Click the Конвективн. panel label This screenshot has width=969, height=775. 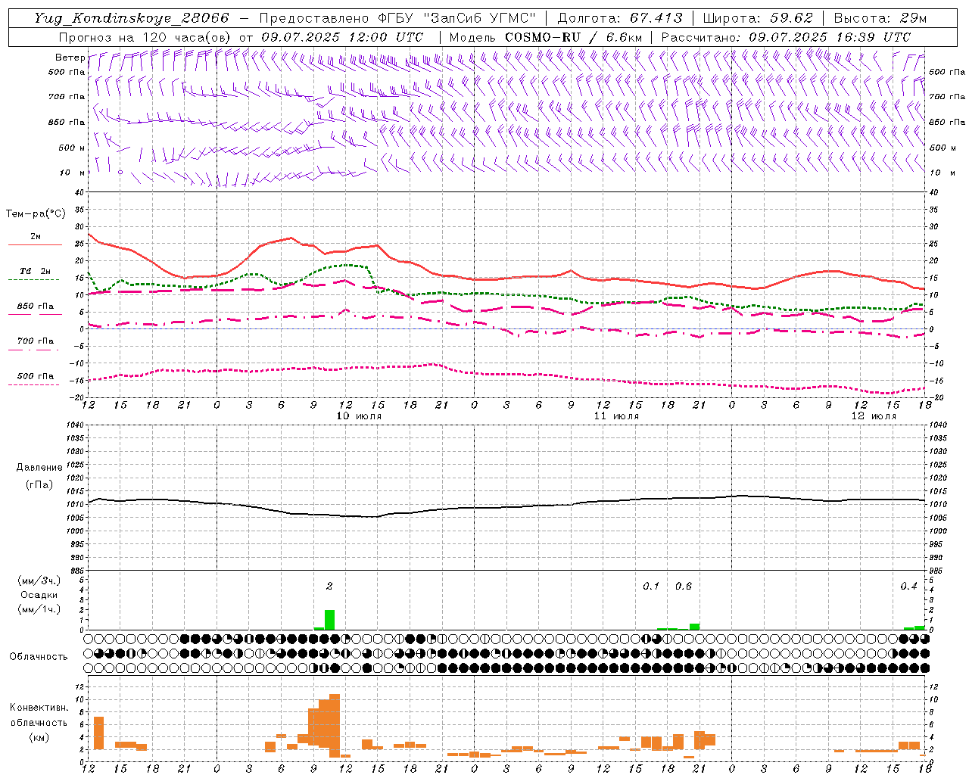coord(39,708)
